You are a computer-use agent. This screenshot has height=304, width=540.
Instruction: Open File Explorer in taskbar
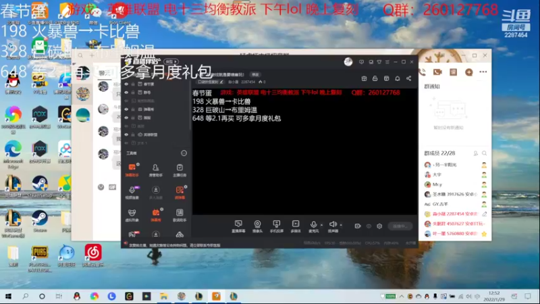164,297
